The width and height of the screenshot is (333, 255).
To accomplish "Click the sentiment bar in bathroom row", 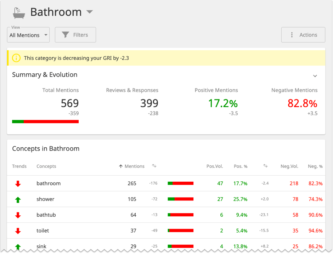I will (x=181, y=183).
